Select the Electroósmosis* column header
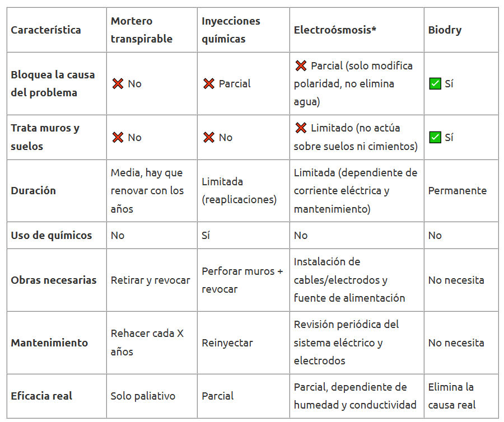Screen dimensions: 504x422 click(335, 30)
